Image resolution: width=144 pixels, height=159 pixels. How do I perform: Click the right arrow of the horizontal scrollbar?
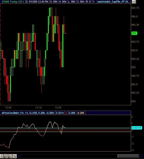tap(141, 156)
